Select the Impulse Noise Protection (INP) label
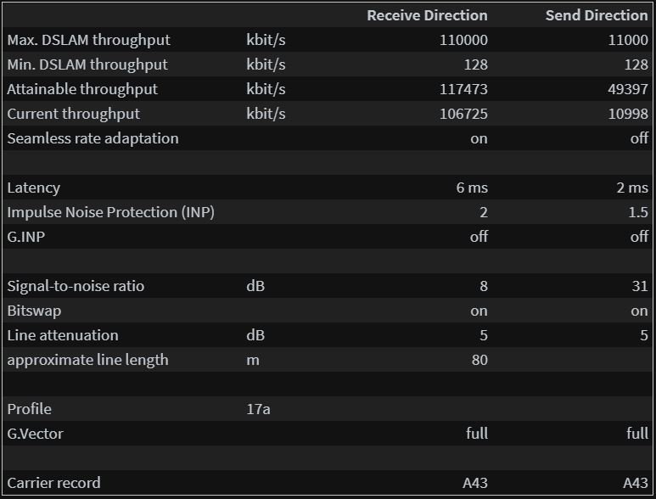The image size is (656, 499). 111,212
